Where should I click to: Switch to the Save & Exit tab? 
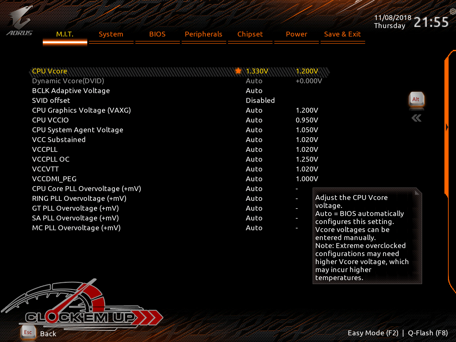[342, 34]
